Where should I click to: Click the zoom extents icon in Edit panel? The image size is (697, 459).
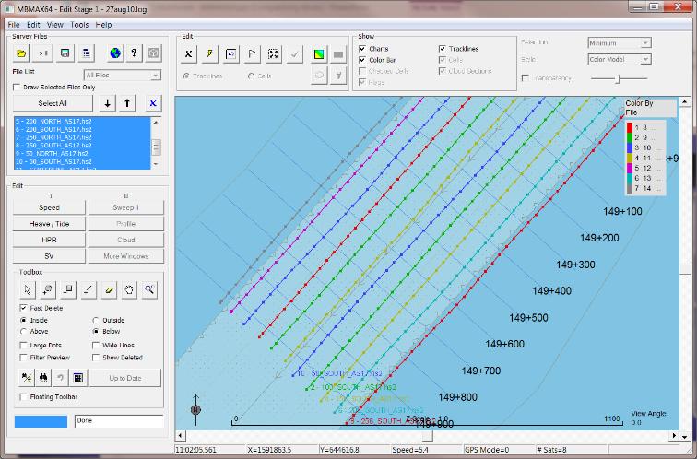[274, 54]
